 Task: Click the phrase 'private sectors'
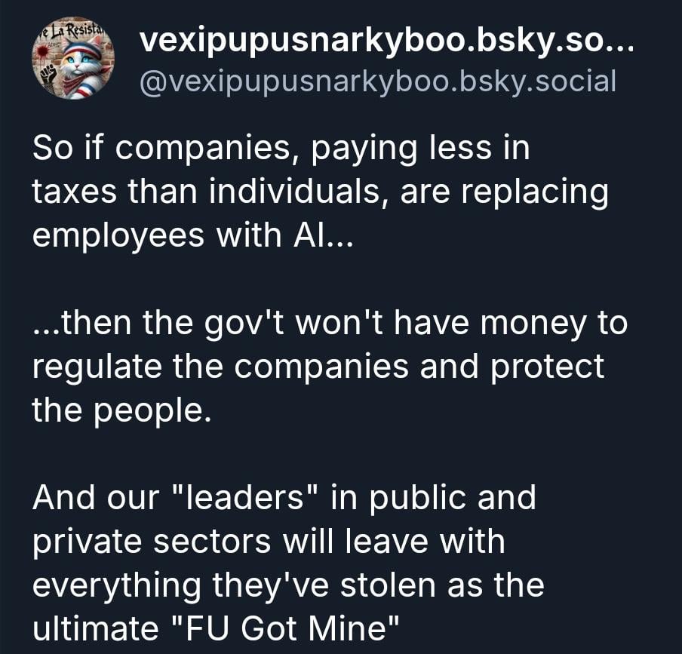tap(152, 542)
